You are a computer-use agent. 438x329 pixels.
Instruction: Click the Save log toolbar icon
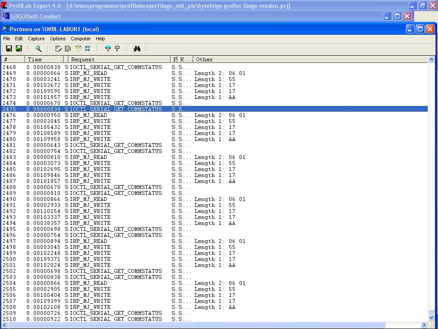tap(9, 49)
